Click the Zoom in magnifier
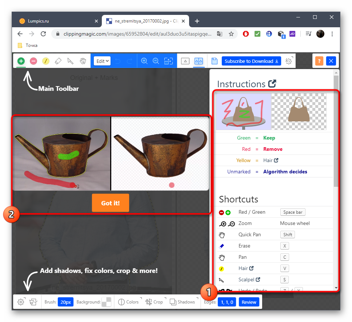This screenshot has height=322, width=352. (x=144, y=61)
